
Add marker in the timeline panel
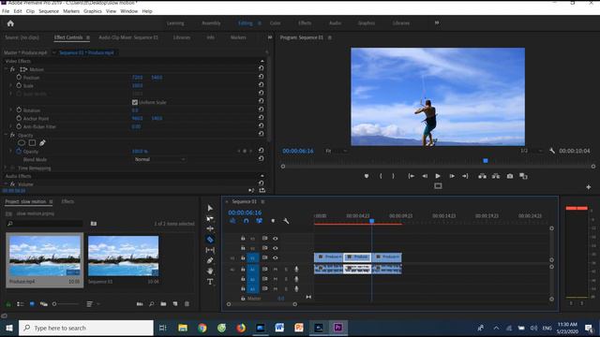coord(273,221)
